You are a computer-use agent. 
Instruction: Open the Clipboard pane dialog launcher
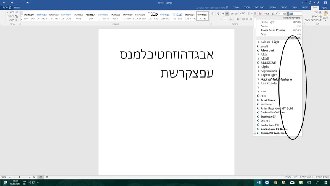304,24
